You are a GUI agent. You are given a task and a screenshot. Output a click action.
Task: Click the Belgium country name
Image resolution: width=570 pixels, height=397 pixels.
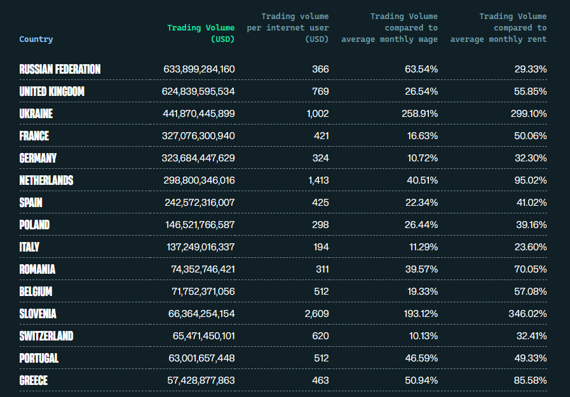click(x=36, y=292)
